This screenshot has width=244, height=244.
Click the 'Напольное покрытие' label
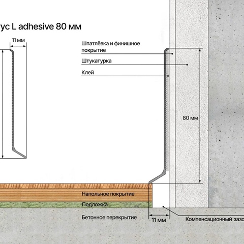pos(108,194)
